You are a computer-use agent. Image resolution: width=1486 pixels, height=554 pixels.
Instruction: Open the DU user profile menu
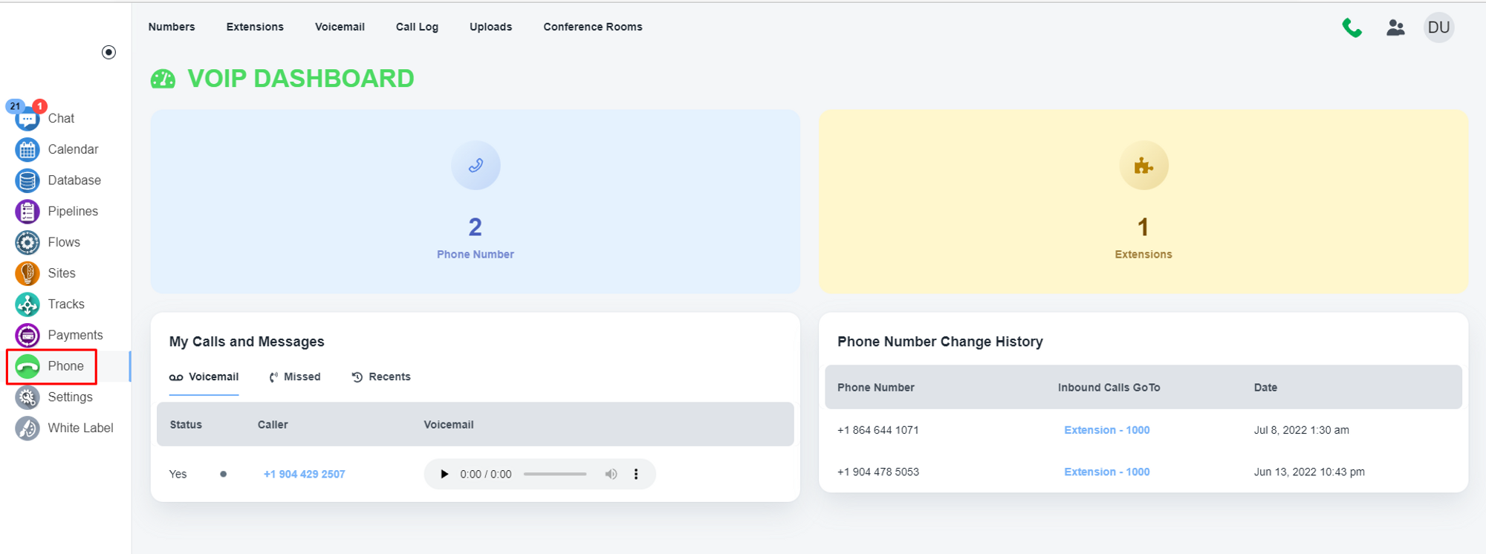click(x=1438, y=28)
